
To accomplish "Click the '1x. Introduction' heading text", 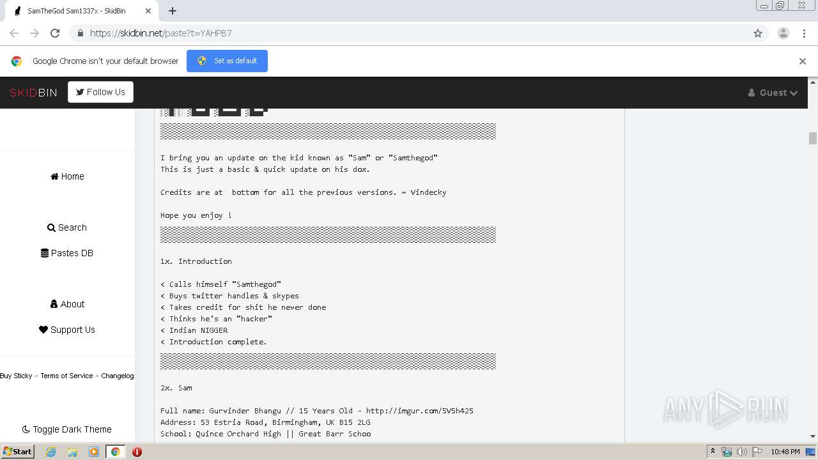I will pos(196,261).
